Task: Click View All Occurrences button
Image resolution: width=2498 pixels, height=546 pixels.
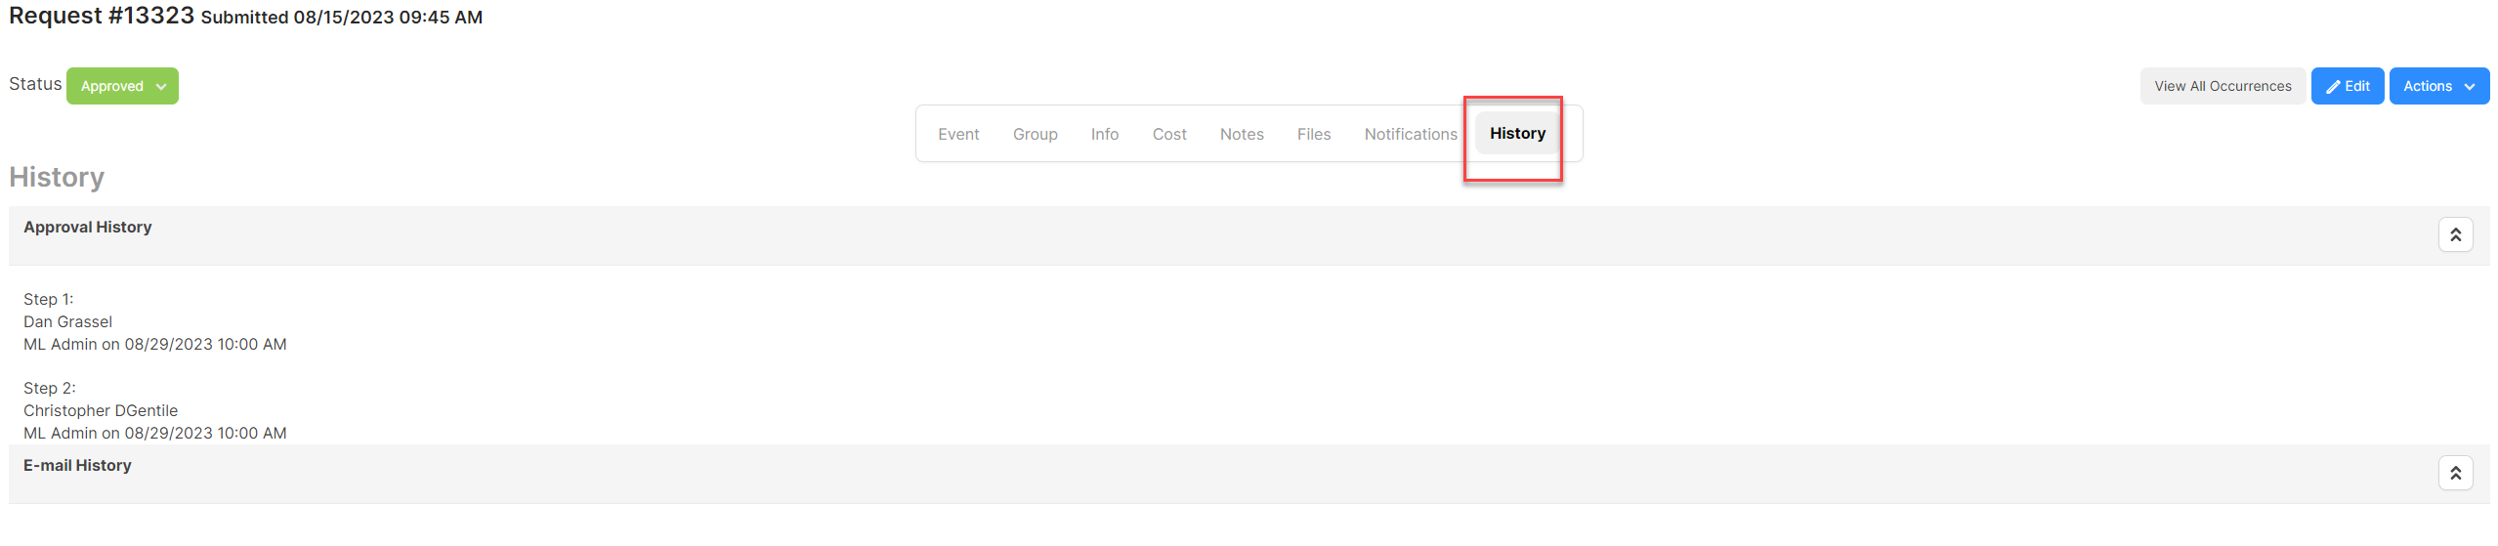Action: pos(2223,86)
